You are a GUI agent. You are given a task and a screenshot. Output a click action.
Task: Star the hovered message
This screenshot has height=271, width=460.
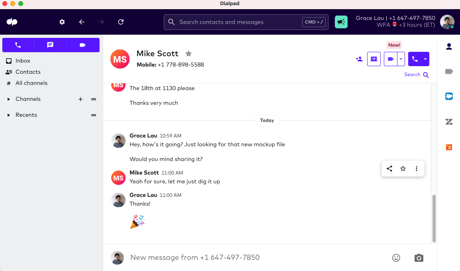pos(403,169)
